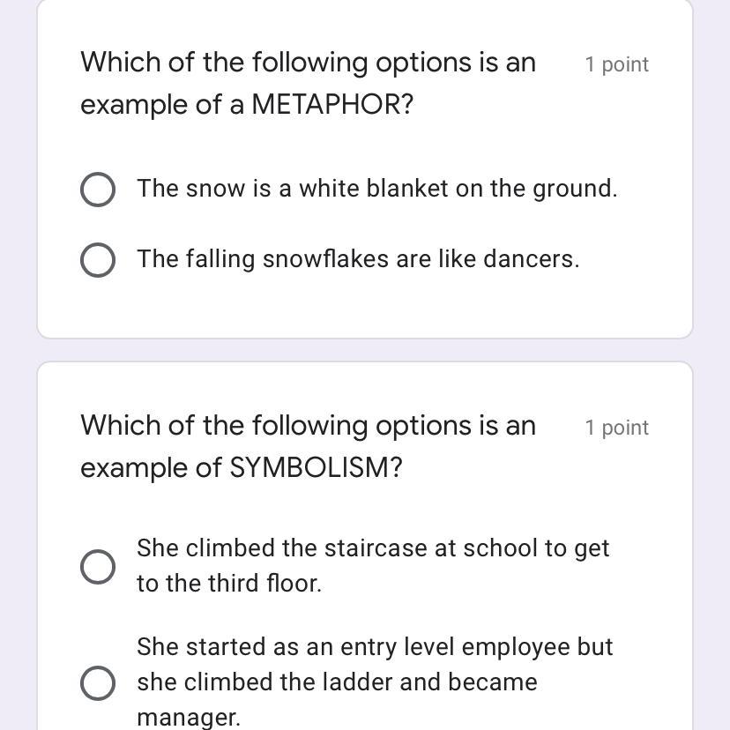This screenshot has width=730, height=730.
Task: Click the label 'The falling snowflakes are like dancers.'
Action: coord(359,259)
